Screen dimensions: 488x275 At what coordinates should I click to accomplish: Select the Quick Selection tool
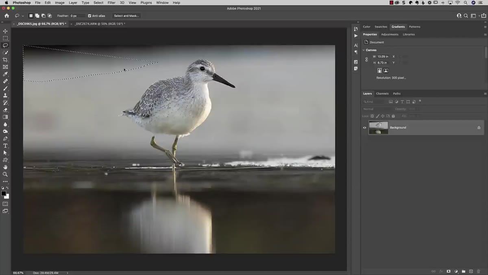coord(5,52)
